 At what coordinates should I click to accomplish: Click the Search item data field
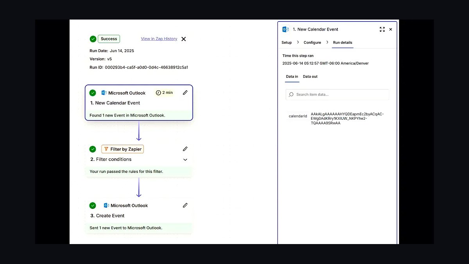337,95
